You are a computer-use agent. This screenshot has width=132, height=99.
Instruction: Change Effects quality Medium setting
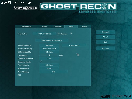click(49, 52)
